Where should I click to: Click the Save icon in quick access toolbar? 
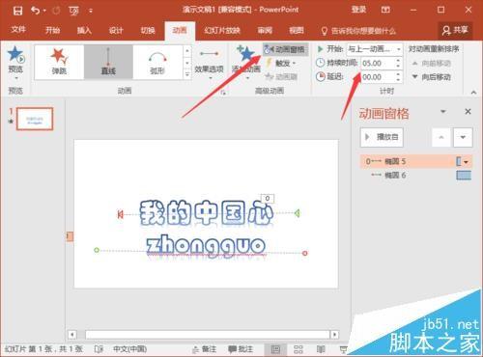pyautogui.click(x=17, y=11)
